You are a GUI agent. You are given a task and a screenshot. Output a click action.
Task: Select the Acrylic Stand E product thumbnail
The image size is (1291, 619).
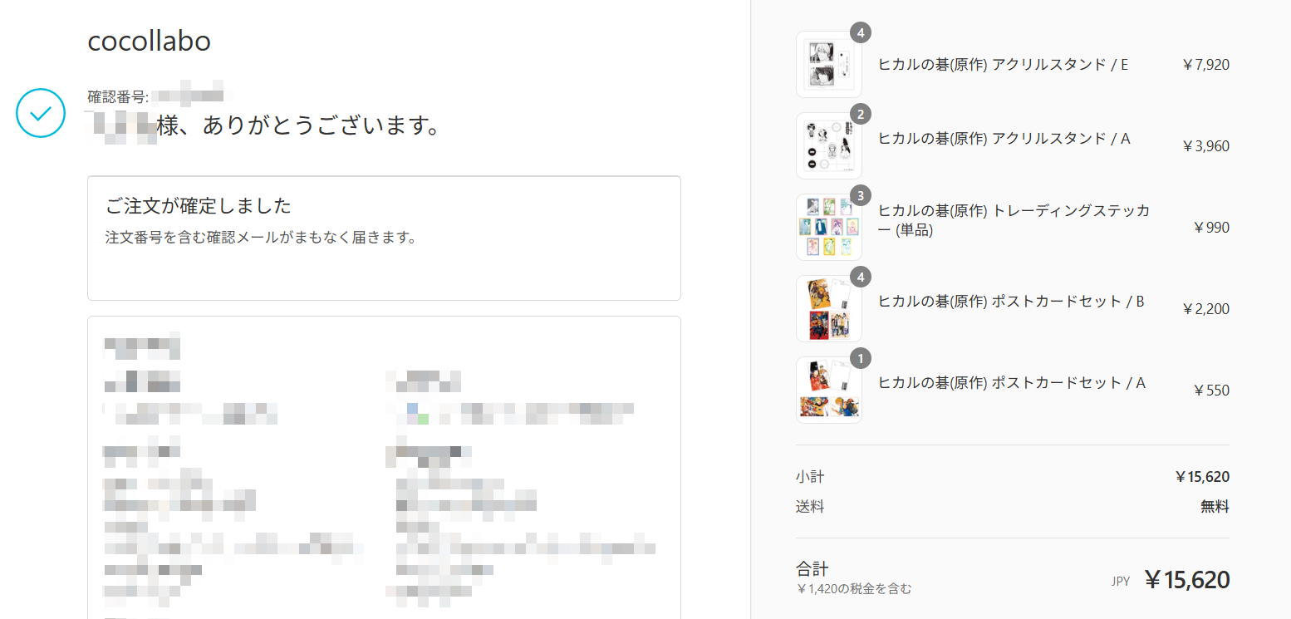[828, 65]
